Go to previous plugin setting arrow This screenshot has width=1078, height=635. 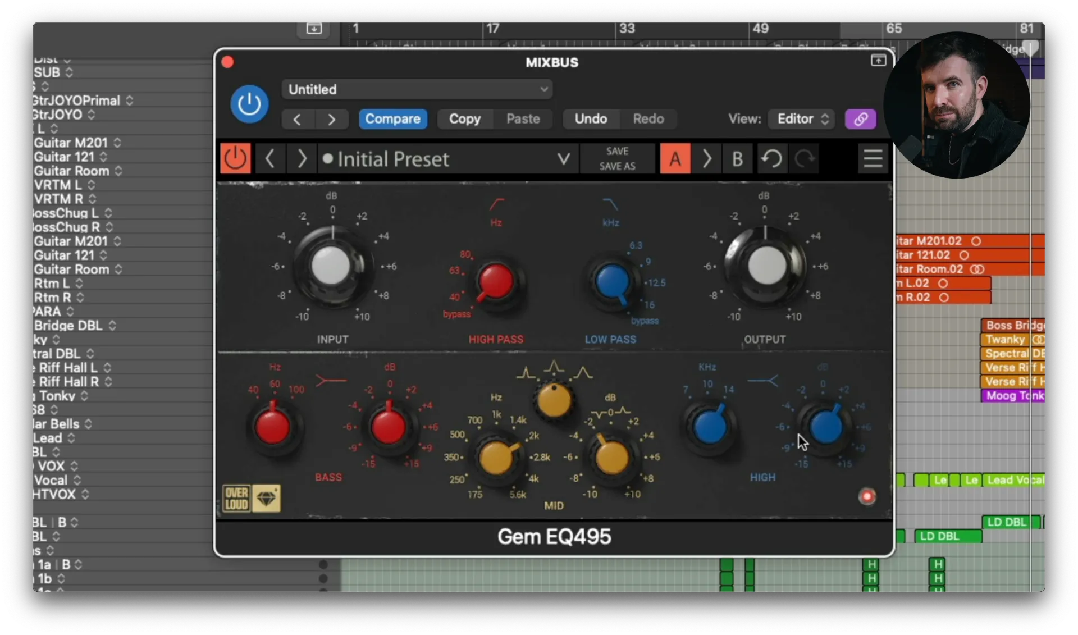(298, 119)
